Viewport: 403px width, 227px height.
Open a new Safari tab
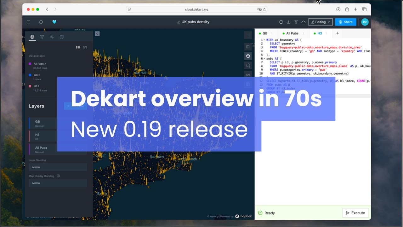355,9
